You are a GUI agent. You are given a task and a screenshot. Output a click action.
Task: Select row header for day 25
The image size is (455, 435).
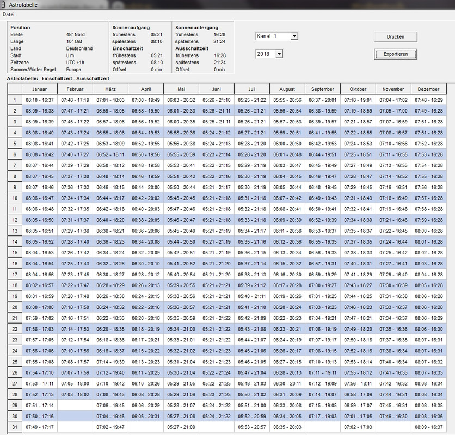pos(15,362)
